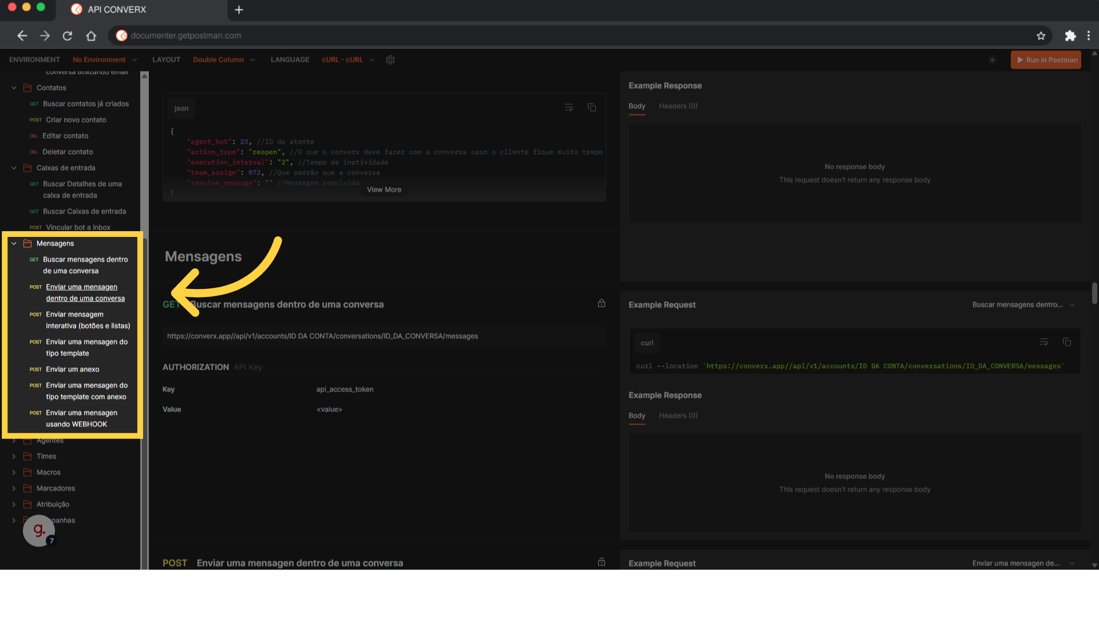The width and height of the screenshot is (1099, 618).
Task: Copy the json body snippet
Action: tap(592, 108)
